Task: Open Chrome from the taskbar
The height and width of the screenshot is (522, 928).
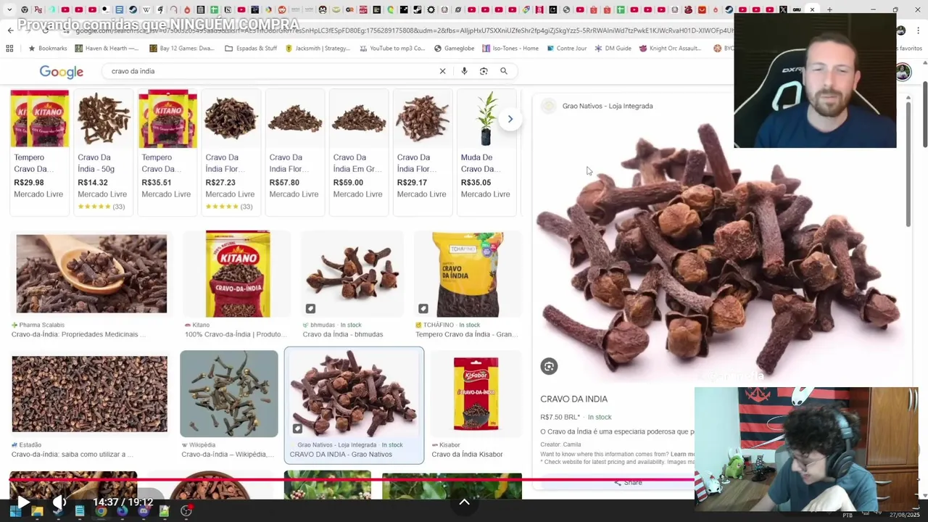Action: pos(101,512)
